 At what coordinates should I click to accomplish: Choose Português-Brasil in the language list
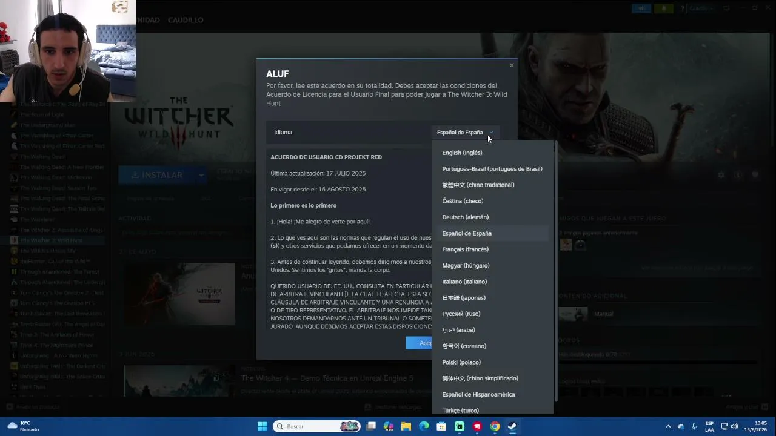tap(492, 169)
